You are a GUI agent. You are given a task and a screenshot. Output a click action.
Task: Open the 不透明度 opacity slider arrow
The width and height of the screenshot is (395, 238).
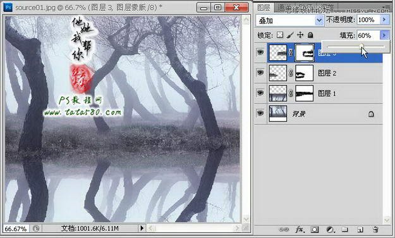(384, 20)
